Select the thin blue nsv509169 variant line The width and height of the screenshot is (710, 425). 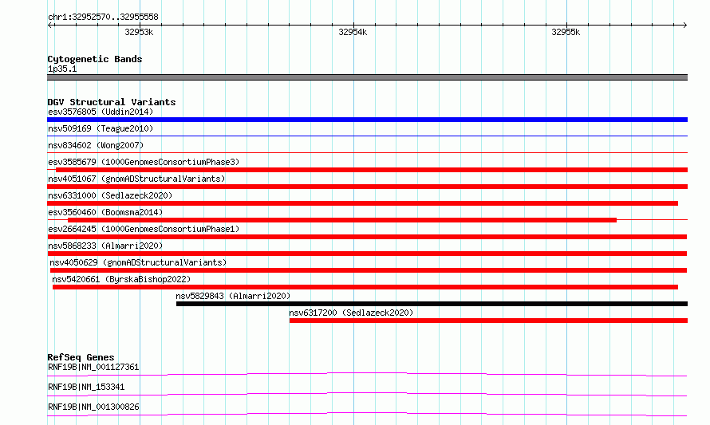point(367,136)
